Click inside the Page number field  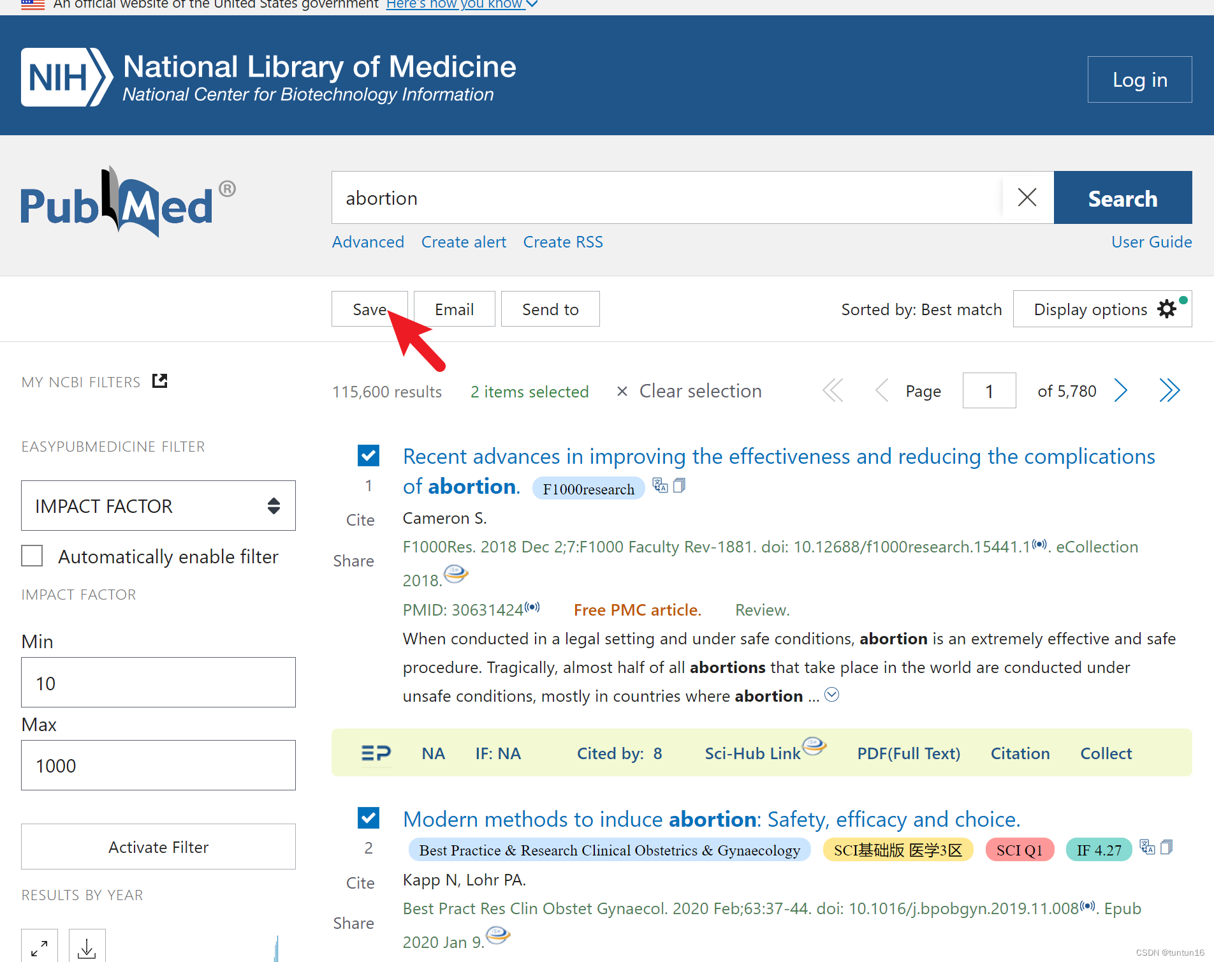point(989,390)
